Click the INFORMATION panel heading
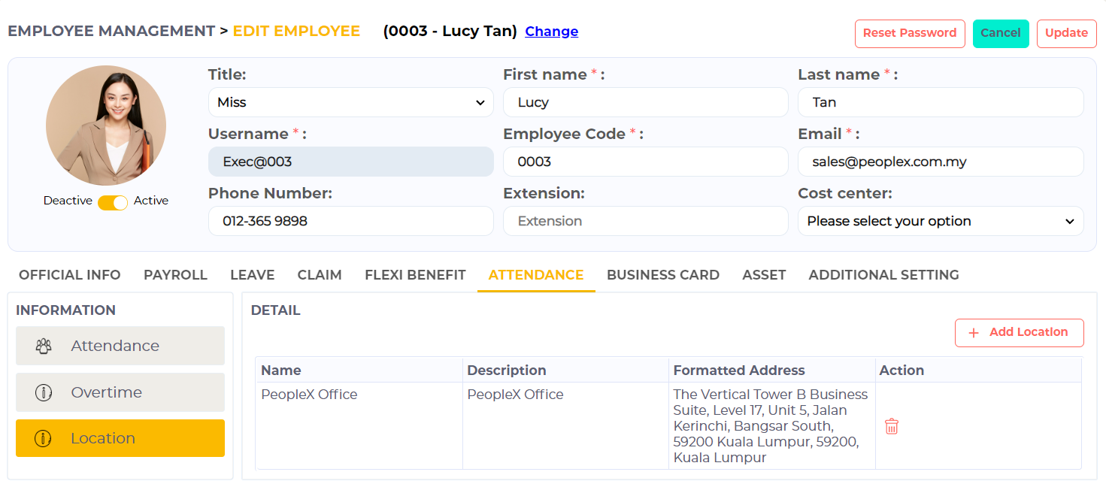This screenshot has width=1106, height=481. click(x=65, y=310)
